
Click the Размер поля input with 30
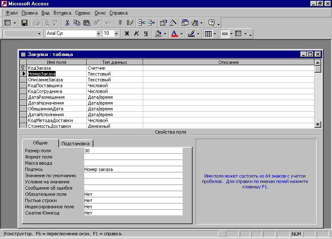133,151
